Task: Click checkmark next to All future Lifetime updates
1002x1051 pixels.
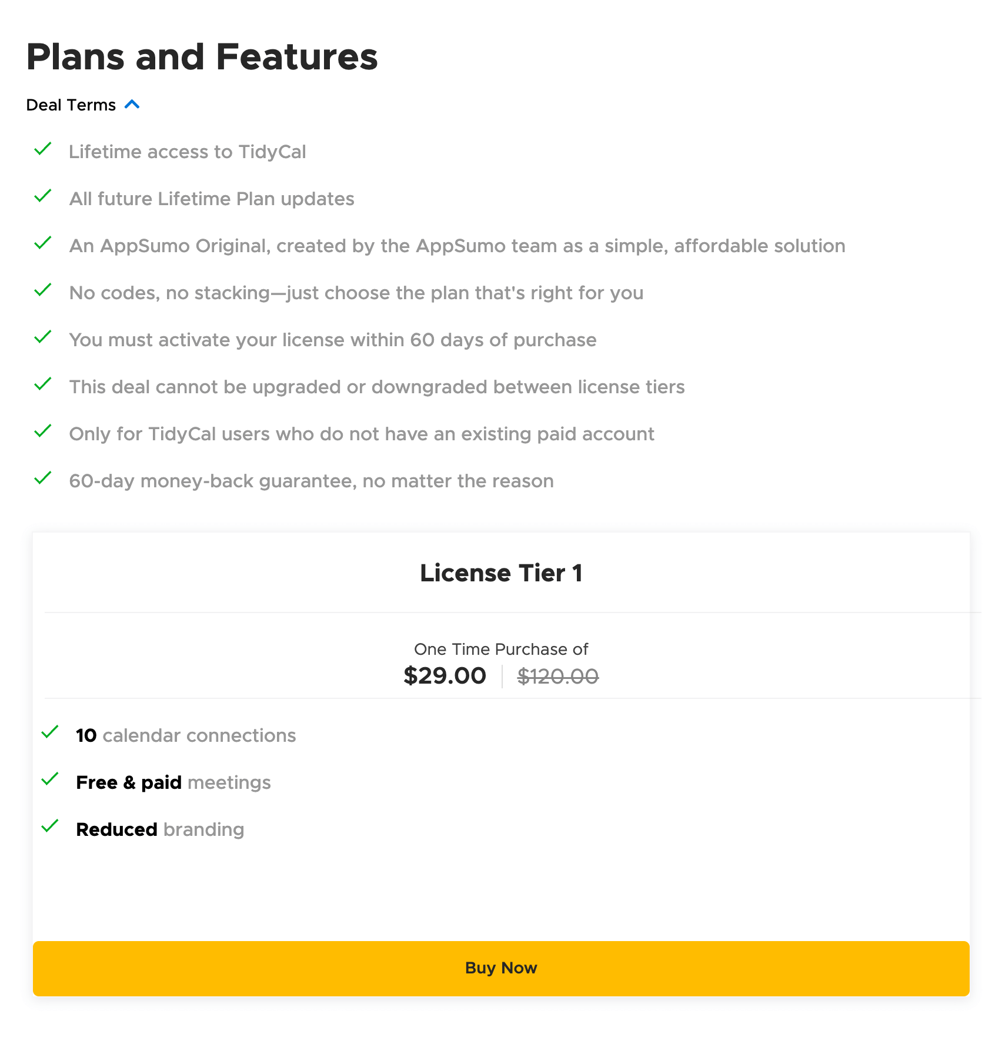Action: (43, 196)
